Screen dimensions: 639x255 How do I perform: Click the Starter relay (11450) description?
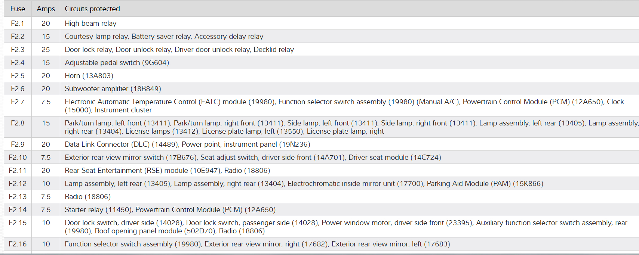99,209
